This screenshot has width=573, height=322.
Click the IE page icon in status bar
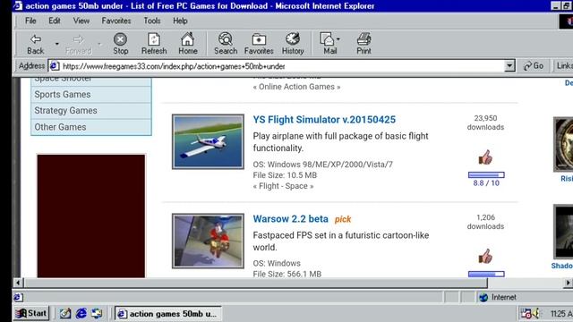[x=18, y=297]
